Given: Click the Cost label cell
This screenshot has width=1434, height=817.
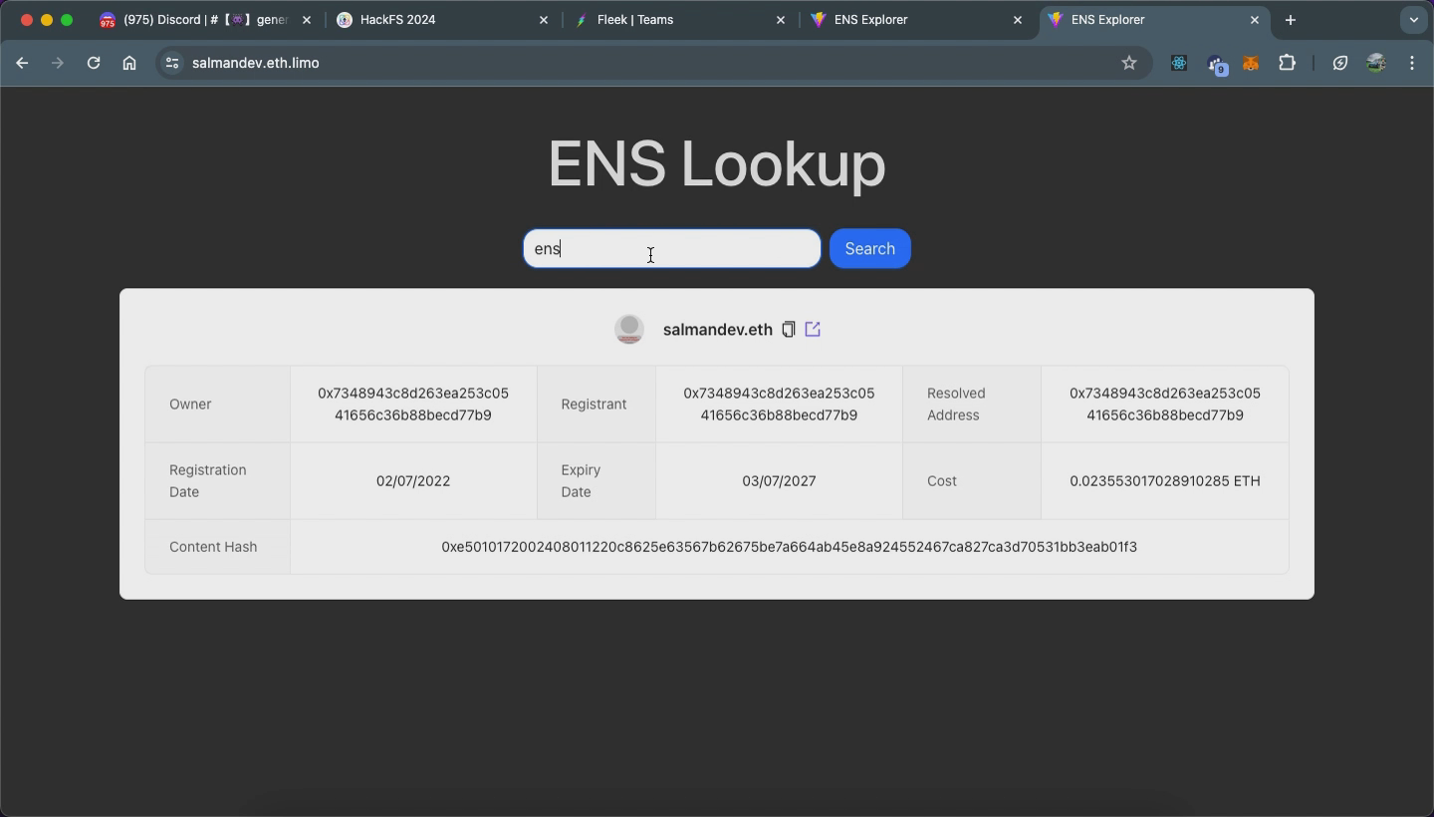Looking at the screenshot, I should click(x=972, y=481).
